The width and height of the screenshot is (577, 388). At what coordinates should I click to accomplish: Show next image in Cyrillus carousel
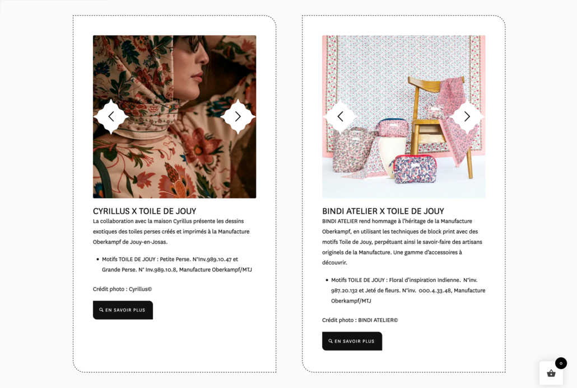coord(238,116)
